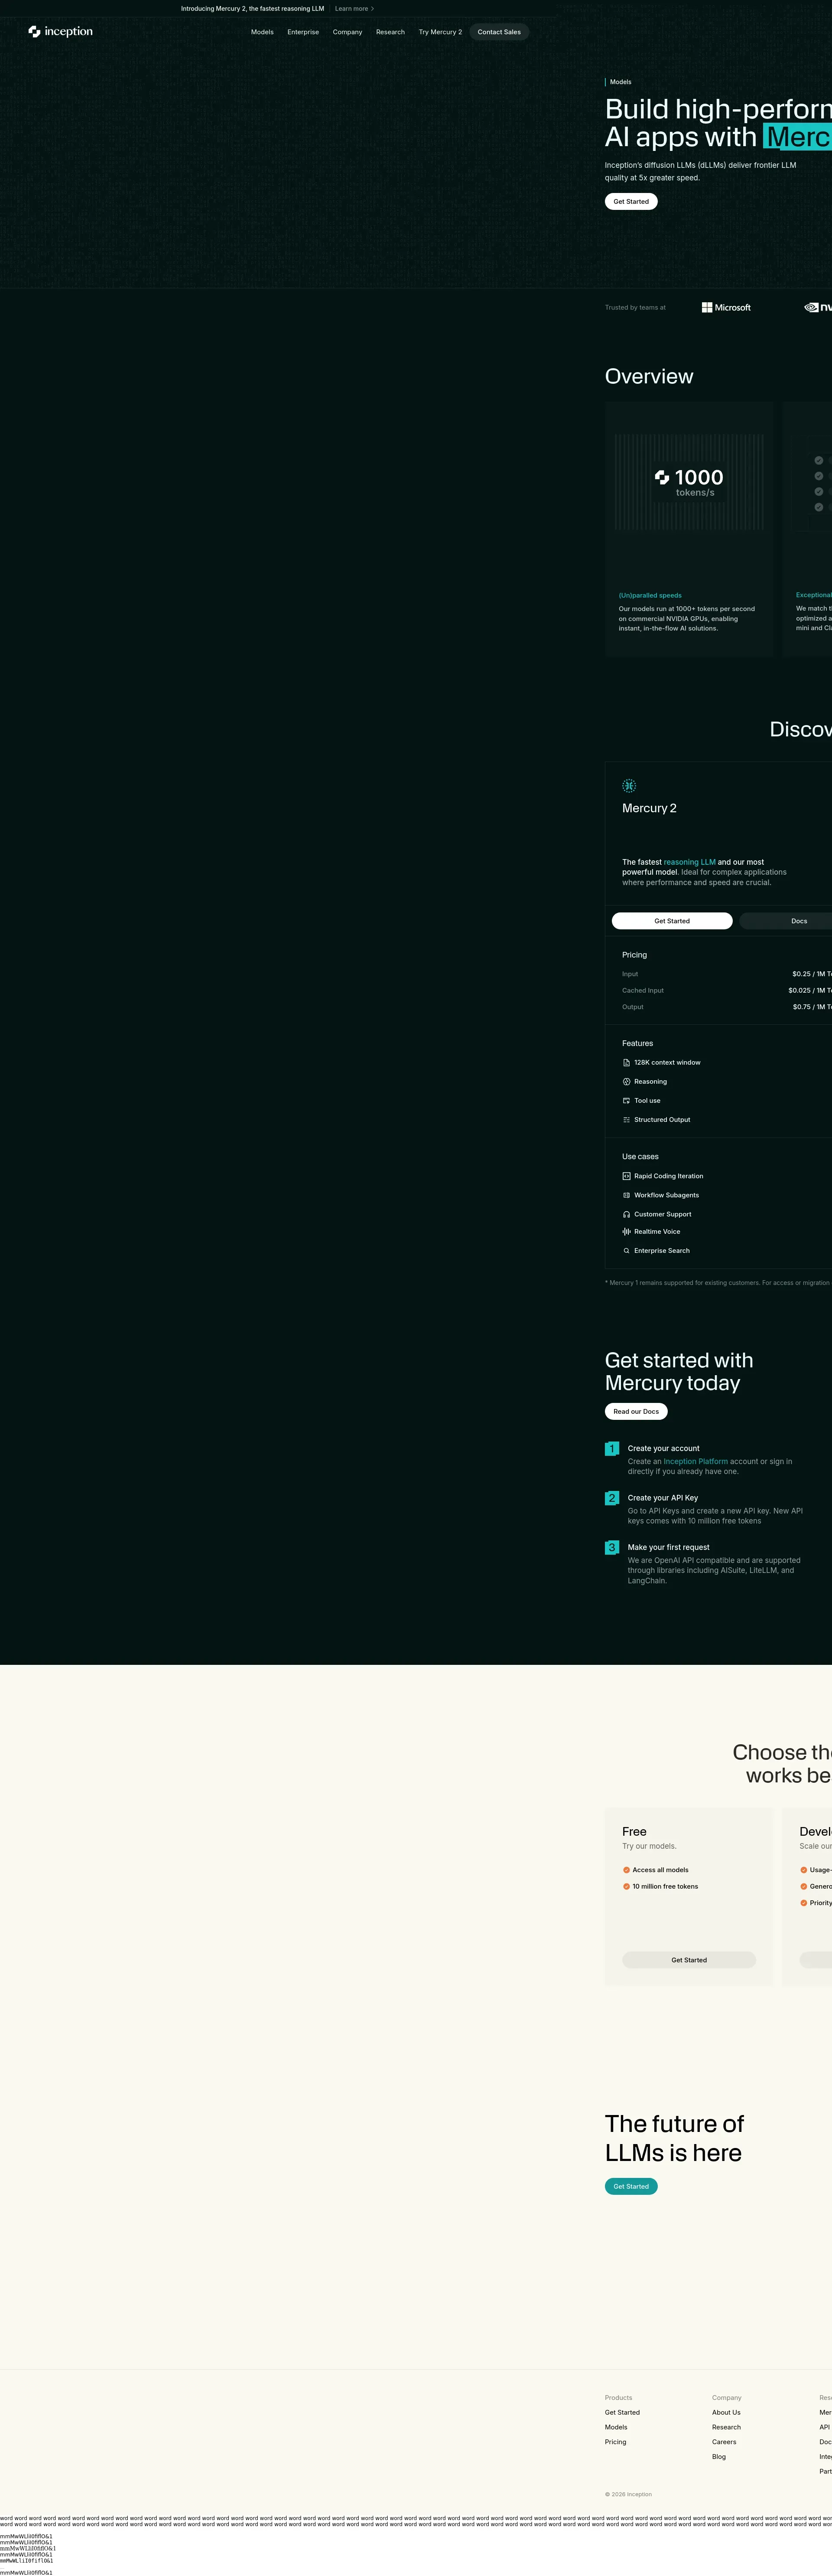Click the Tool use feature icon
Viewport: 832px width, 2576px height.
pos(626,1101)
